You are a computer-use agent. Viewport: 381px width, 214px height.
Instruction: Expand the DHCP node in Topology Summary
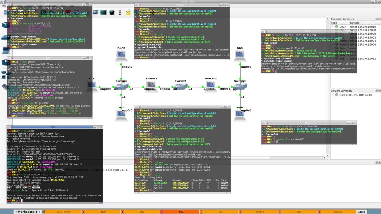click(x=332, y=26)
